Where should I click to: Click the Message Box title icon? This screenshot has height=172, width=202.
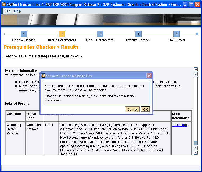(x=43, y=76)
